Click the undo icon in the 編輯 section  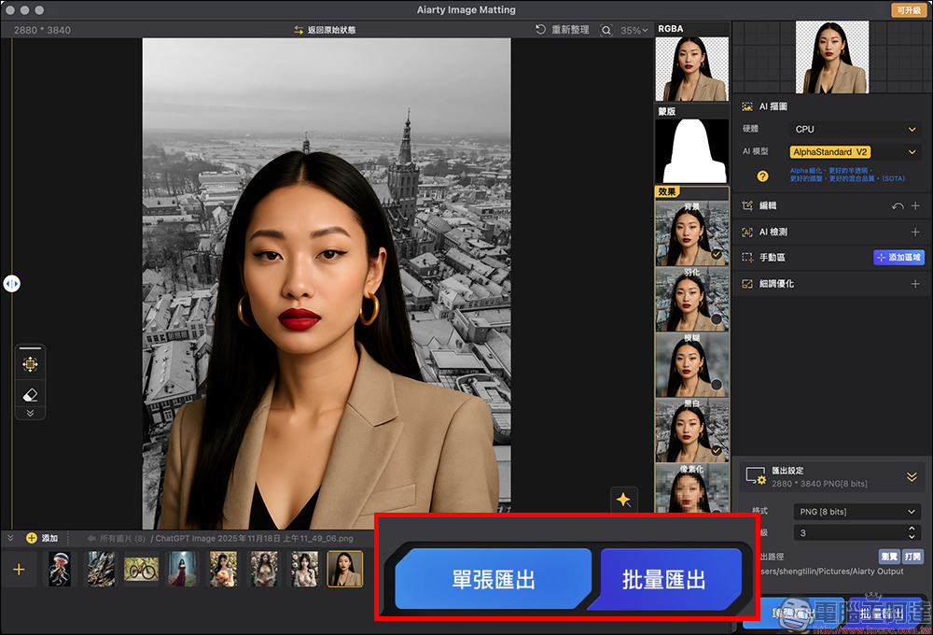[896, 205]
